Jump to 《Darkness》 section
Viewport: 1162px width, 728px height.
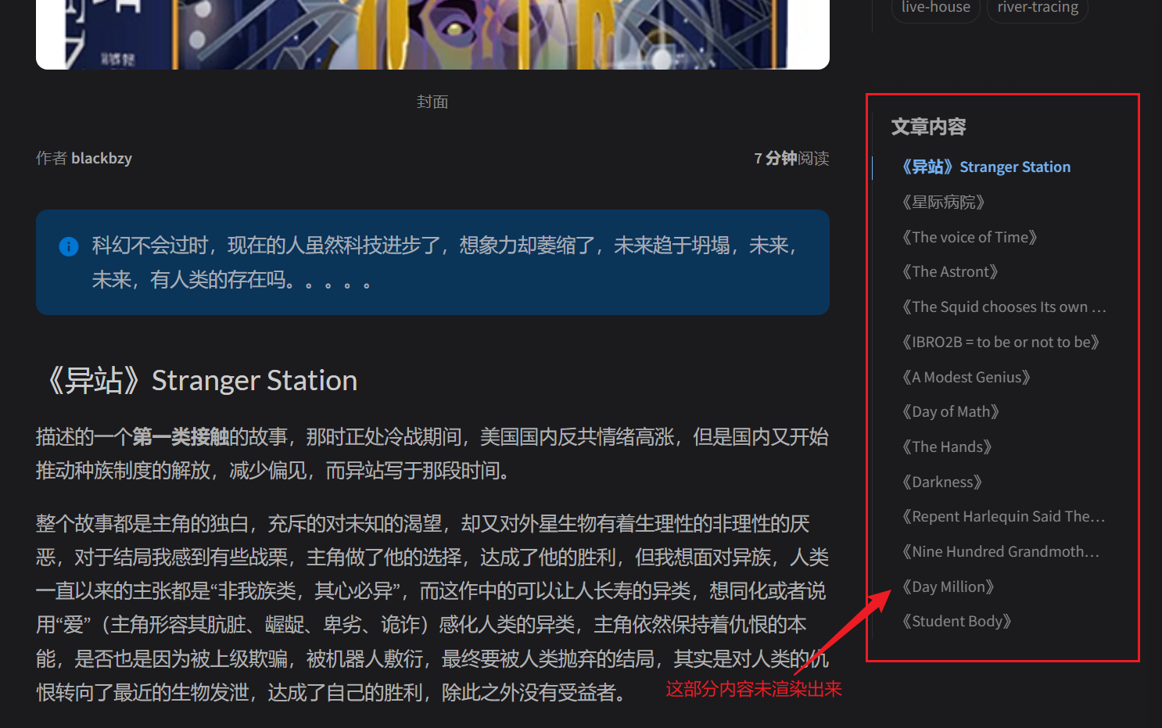(x=941, y=482)
